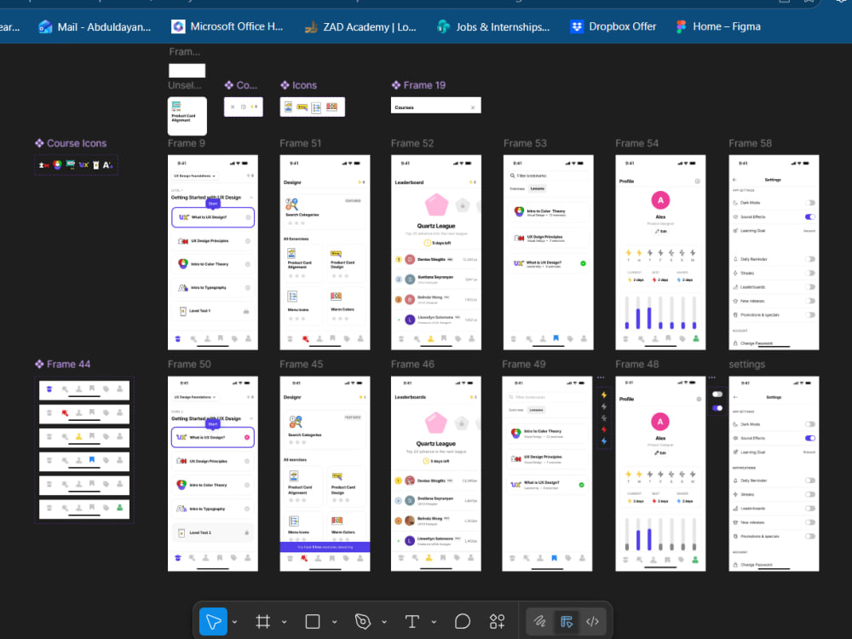Open the Frame tool options dropdown arrow
The height and width of the screenshot is (639, 852).
[x=284, y=622]
